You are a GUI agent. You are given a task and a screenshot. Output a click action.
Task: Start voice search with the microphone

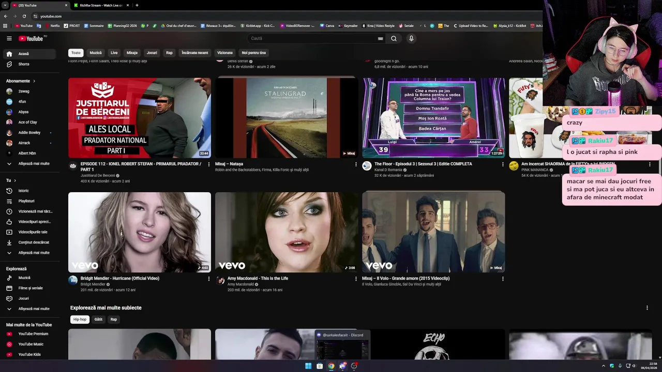click(411, 38)
